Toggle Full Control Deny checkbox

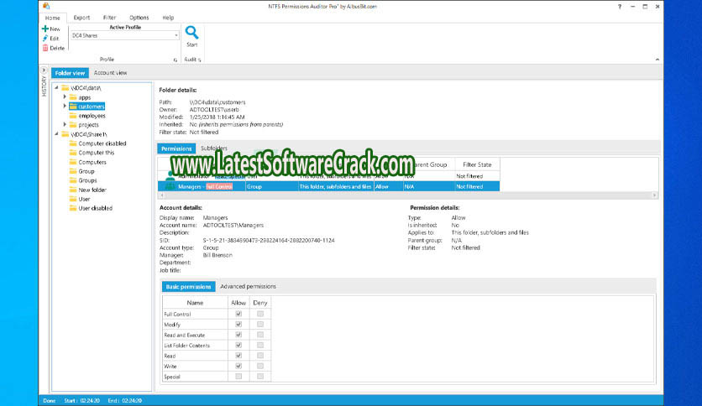point(260,314)
